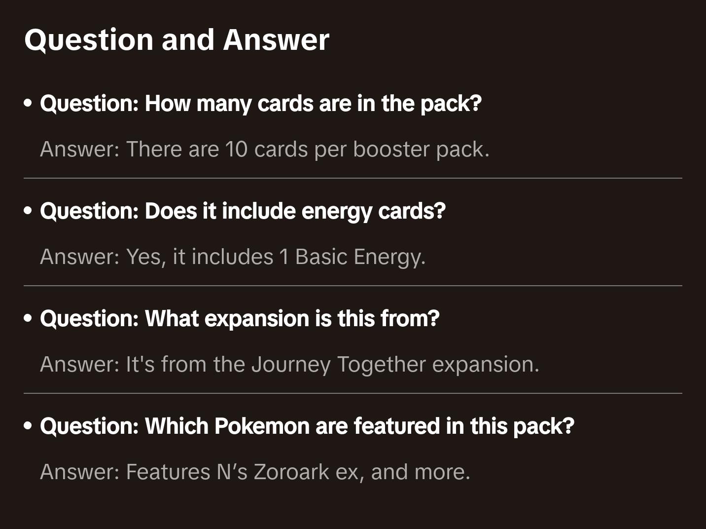
Task: Click the answer about 10 cards per booster pack
Action: tap(264, 149)
